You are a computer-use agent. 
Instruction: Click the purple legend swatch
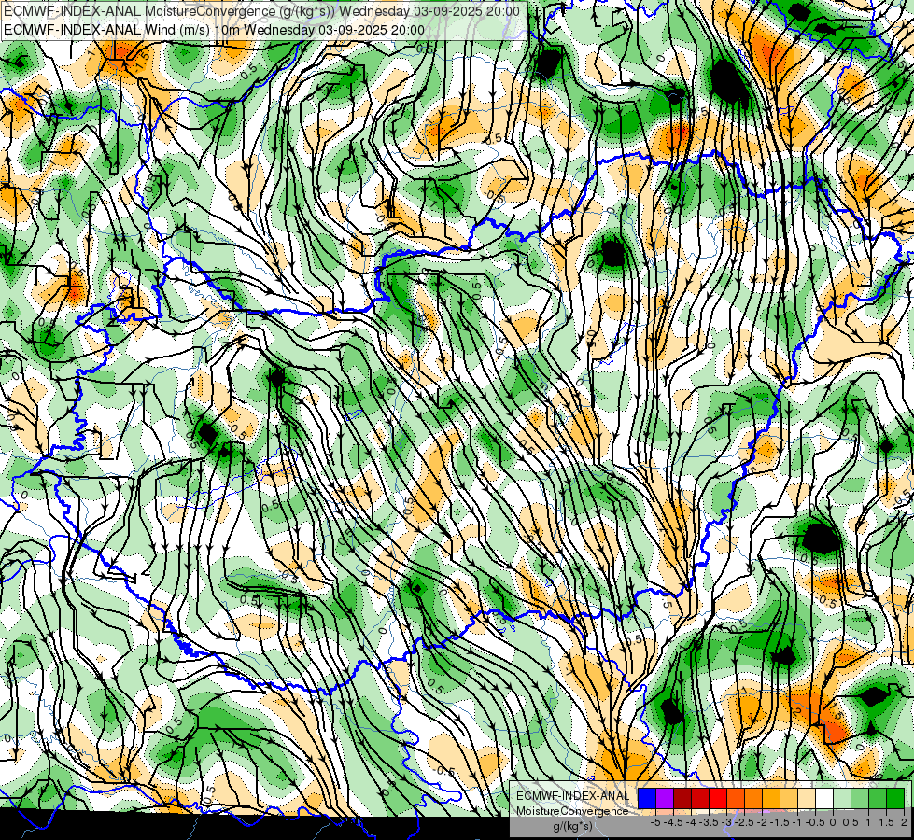click(x=665, y=798)
